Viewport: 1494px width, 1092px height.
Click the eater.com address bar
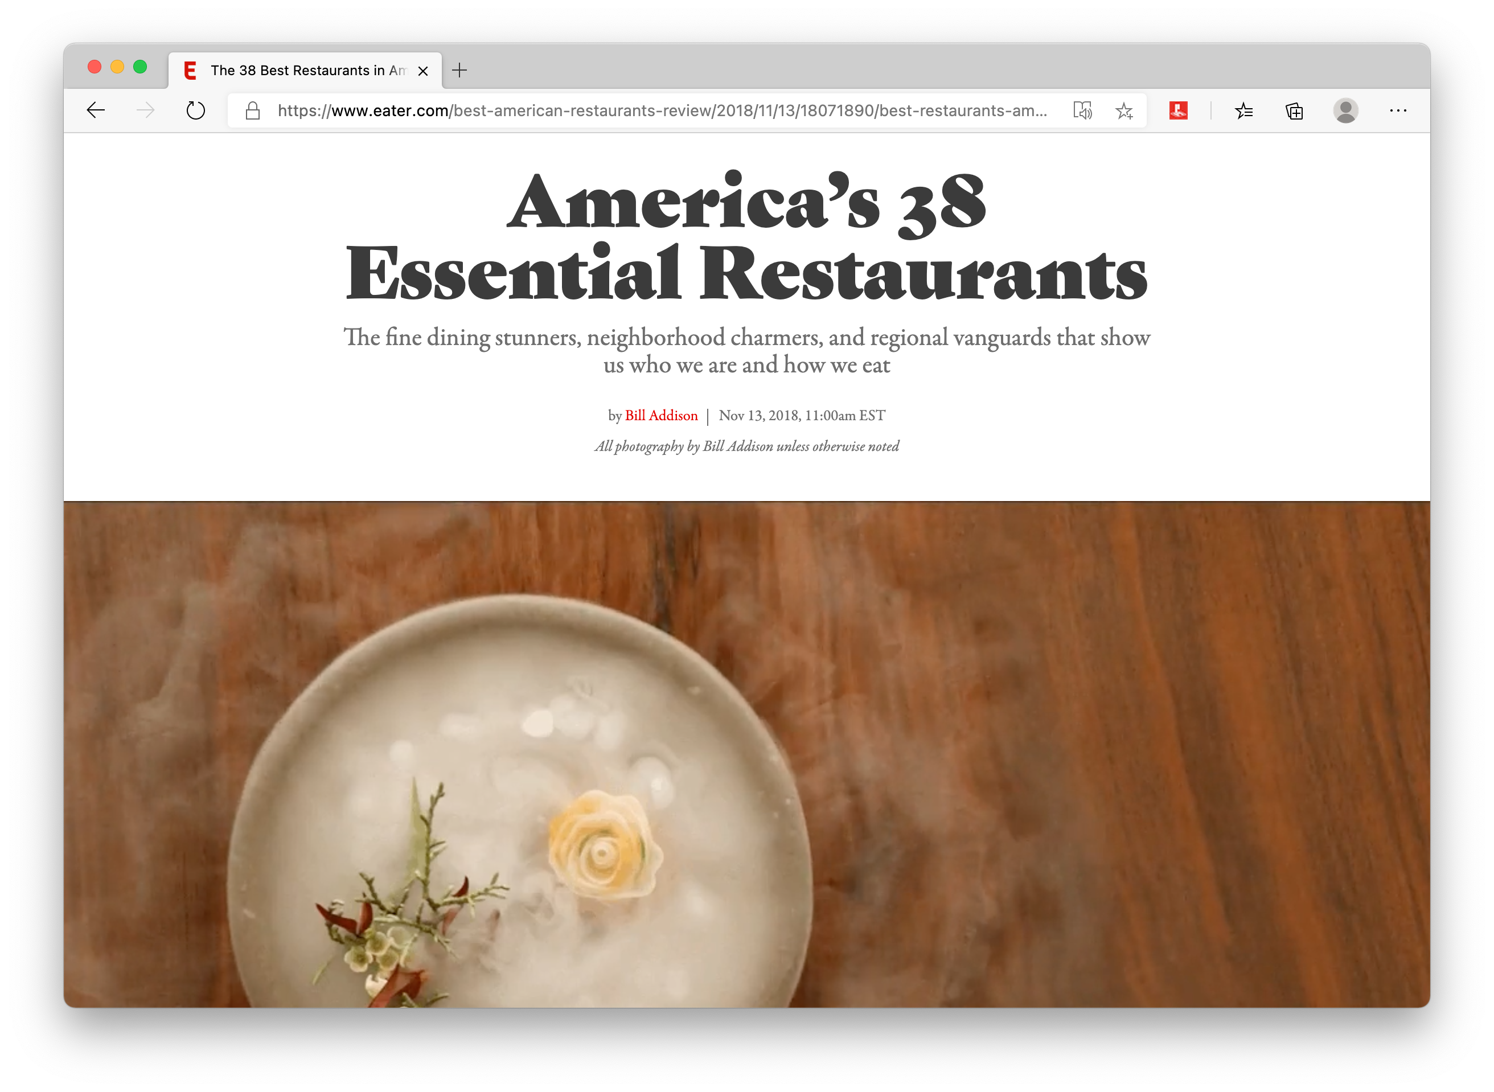click(662, 110)
